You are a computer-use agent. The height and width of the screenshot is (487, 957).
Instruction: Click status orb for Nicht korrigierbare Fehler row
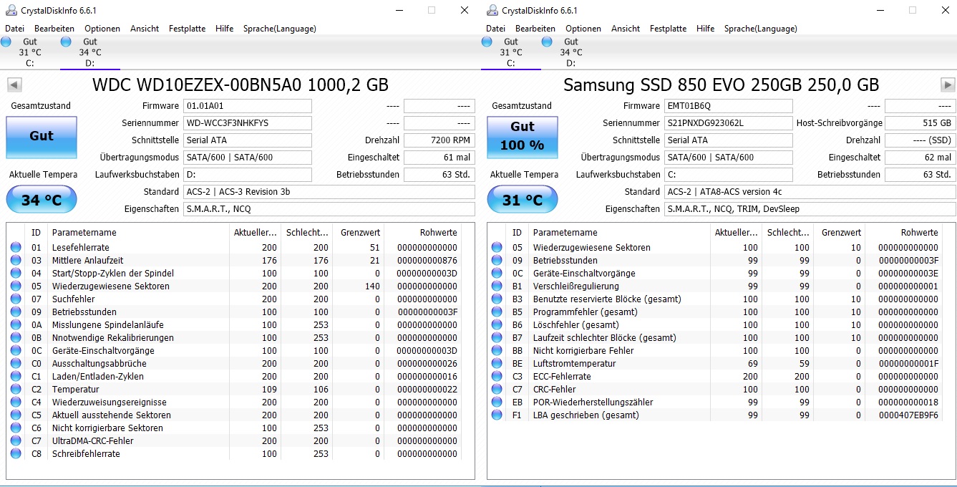point(497,351)
